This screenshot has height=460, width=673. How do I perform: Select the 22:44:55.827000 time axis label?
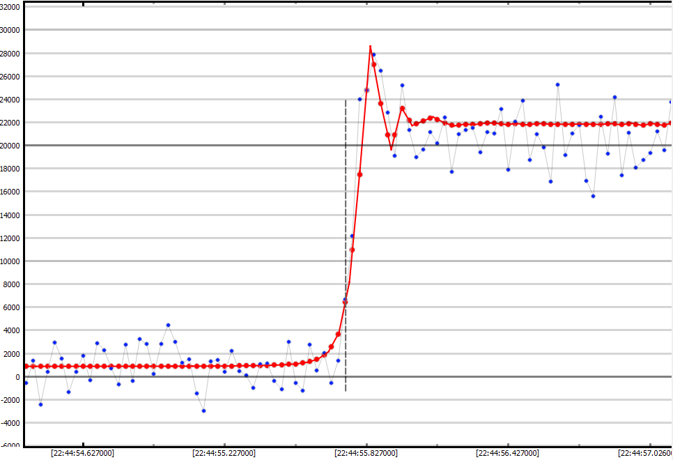point(366,453)
